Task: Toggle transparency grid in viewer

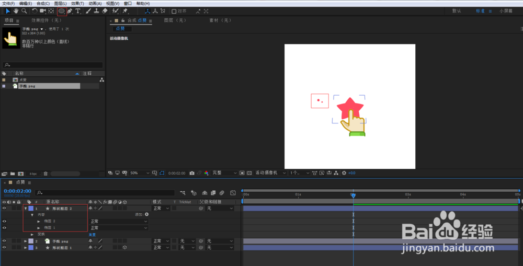Action: [x=249, y=173]
